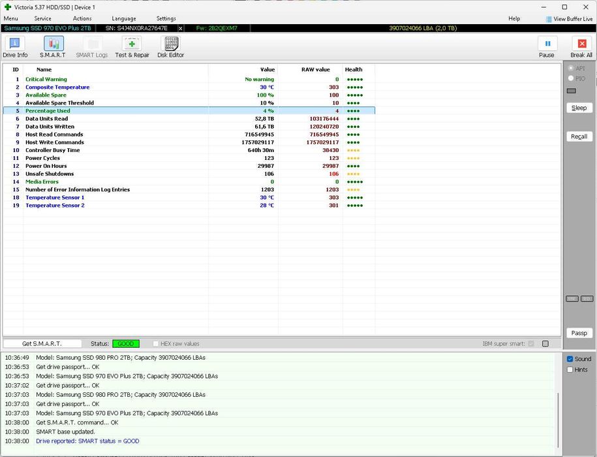Open the Menu menu
Image resolution: width=597 pixels, height=457 pixels.
(11, 18)
